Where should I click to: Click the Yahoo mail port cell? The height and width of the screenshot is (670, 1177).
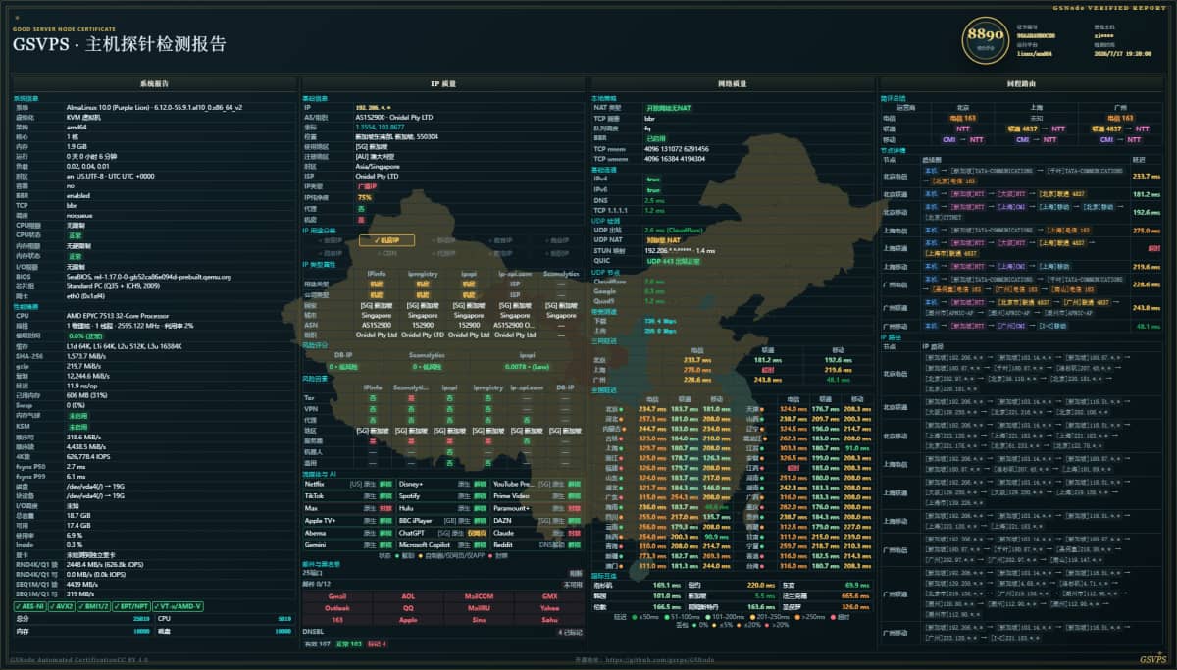pos(549,608)
